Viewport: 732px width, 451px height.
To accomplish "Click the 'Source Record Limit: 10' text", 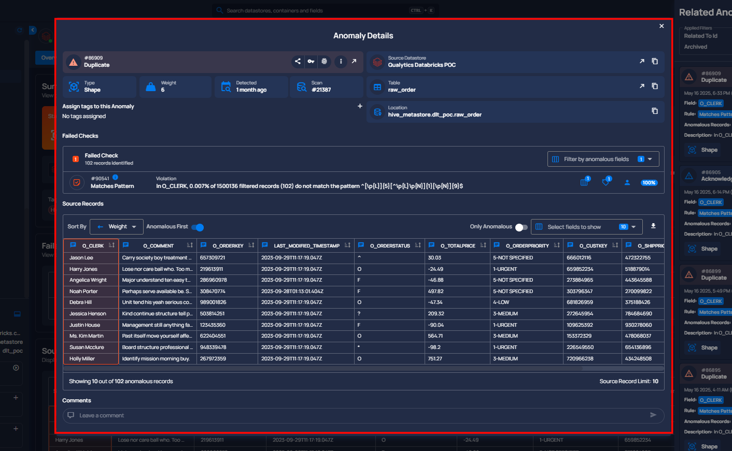I will (629, 381).
